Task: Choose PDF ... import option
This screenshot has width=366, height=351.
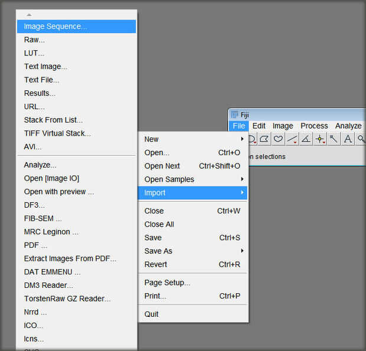Action: click(77, 245)
